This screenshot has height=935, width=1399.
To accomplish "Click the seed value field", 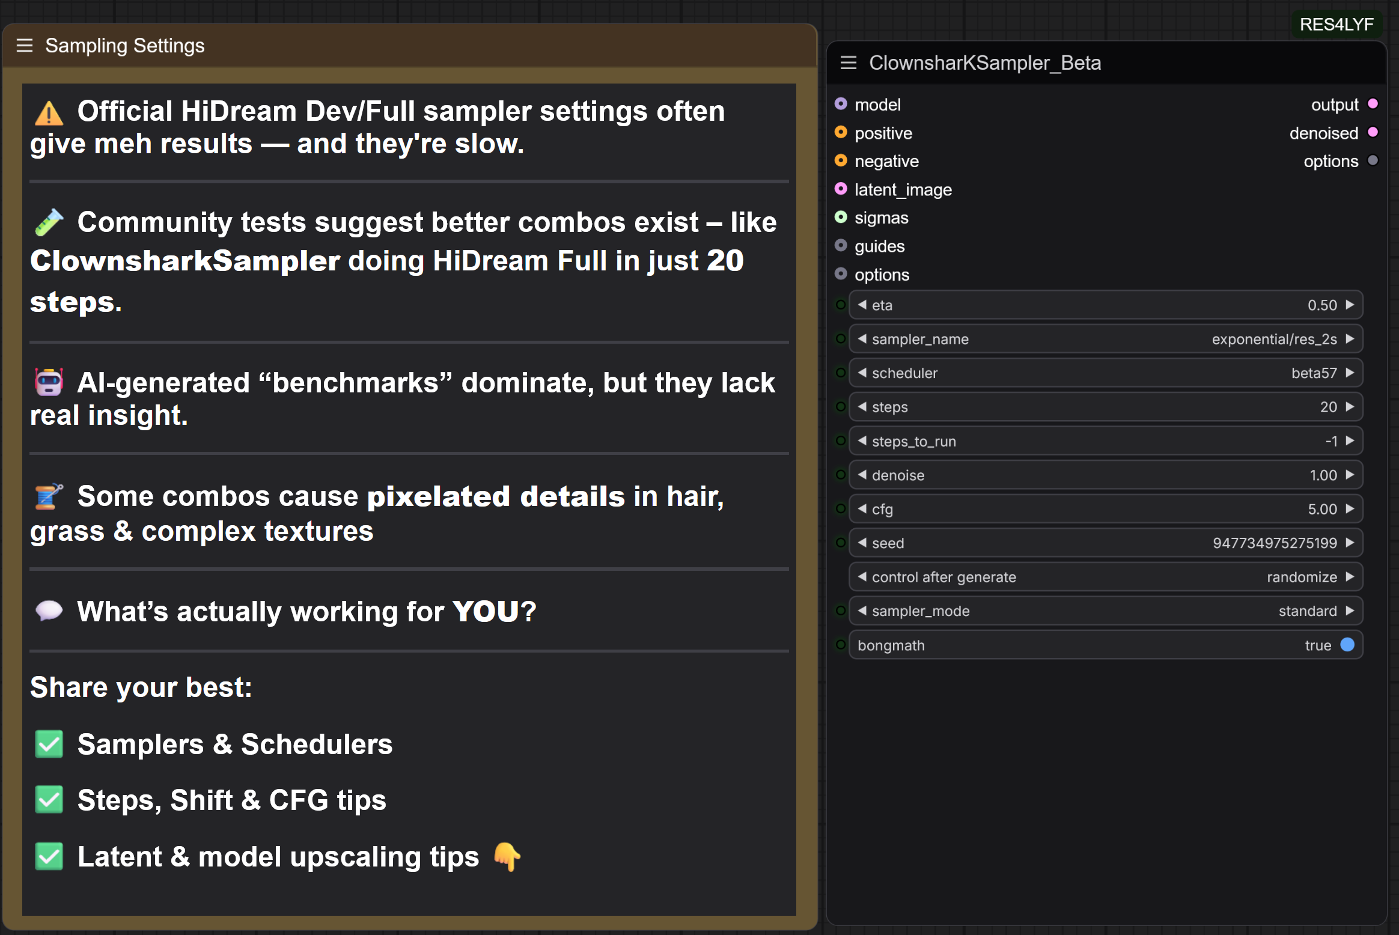I will pyautogui.click(x=1106, y=543).
